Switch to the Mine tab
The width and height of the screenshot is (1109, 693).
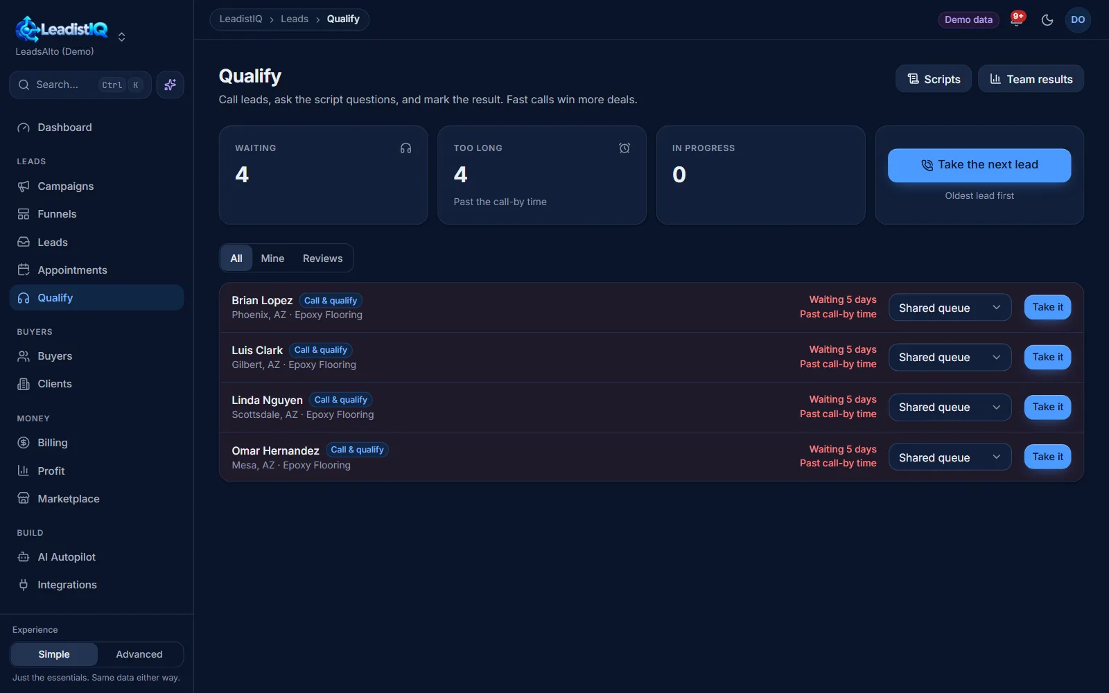[272, 258]
